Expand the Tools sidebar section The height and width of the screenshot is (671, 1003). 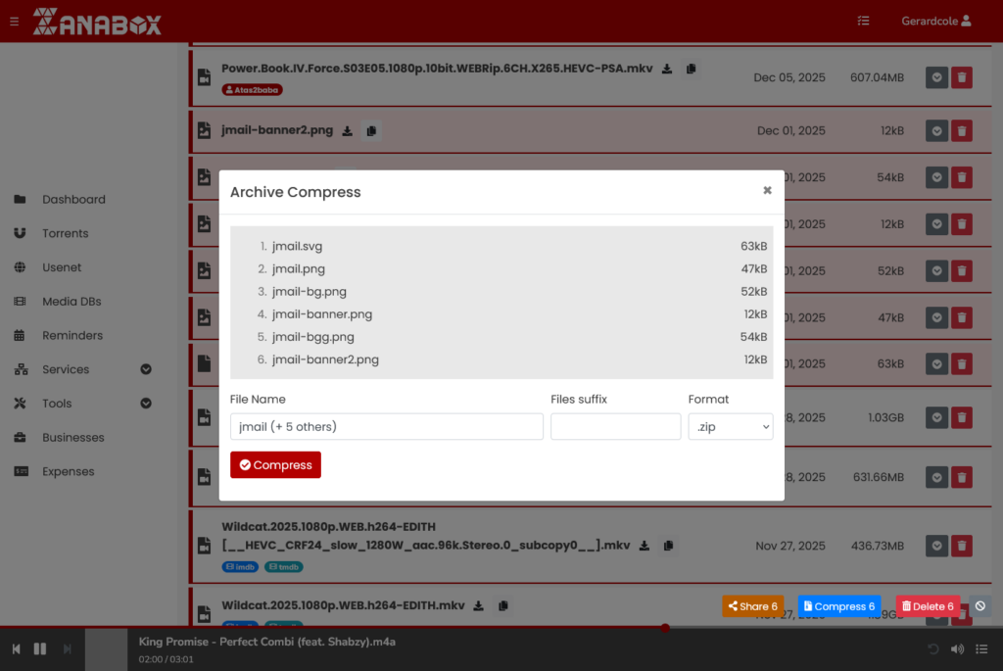tap(145, 403)
